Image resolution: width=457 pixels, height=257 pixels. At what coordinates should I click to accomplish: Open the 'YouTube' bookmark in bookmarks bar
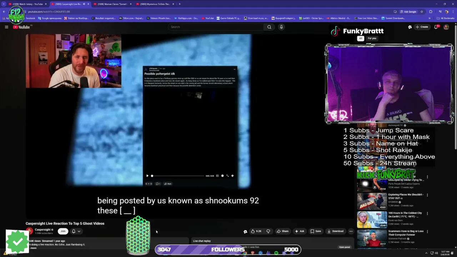click(208, 18)
